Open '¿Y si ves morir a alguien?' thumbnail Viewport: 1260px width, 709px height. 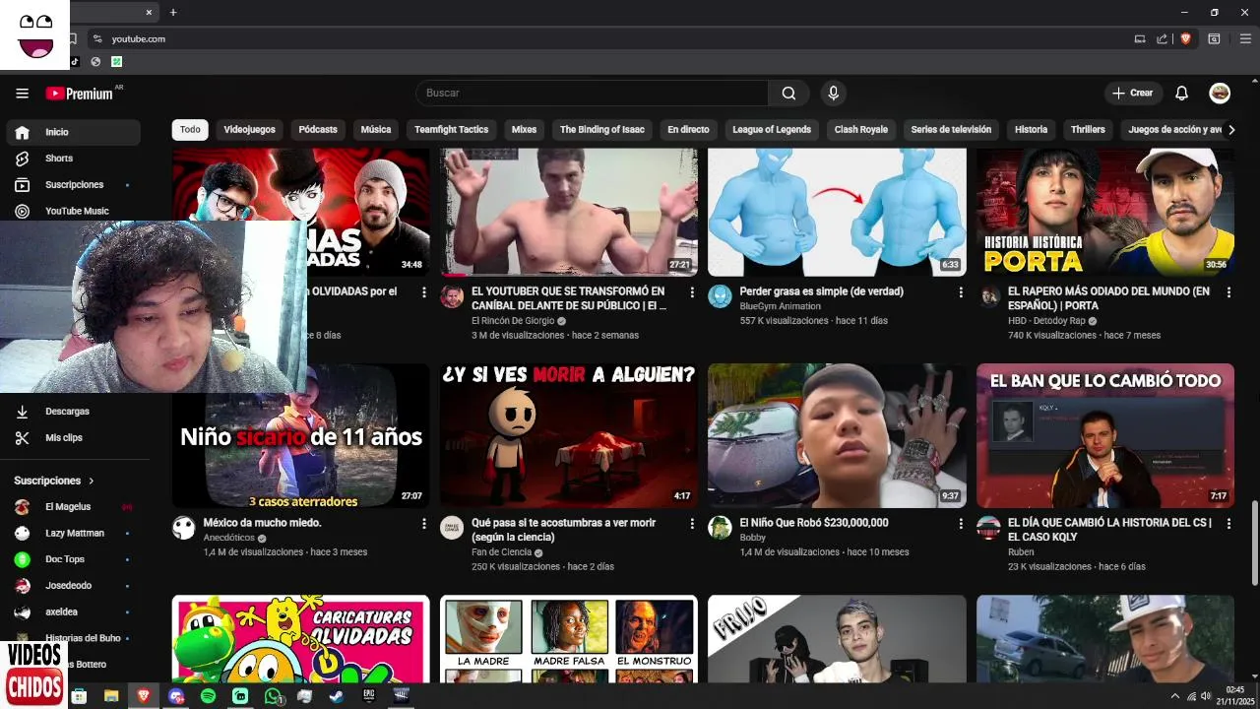click(x=569, y=435)
